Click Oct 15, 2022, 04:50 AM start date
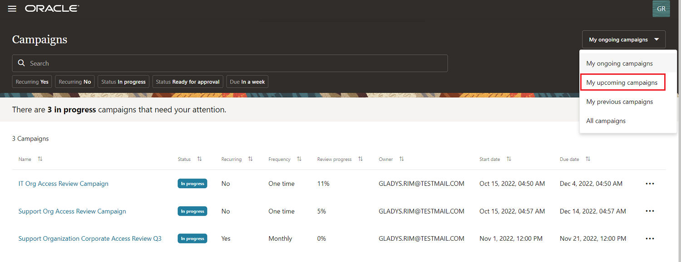 pyautogui.click(x=512, y=184)
